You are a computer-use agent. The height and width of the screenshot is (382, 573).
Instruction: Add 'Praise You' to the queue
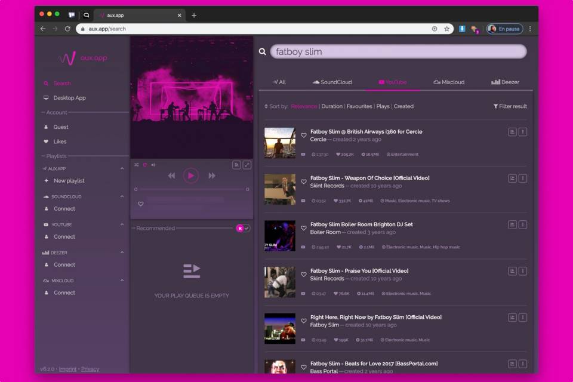coord(512,271)
